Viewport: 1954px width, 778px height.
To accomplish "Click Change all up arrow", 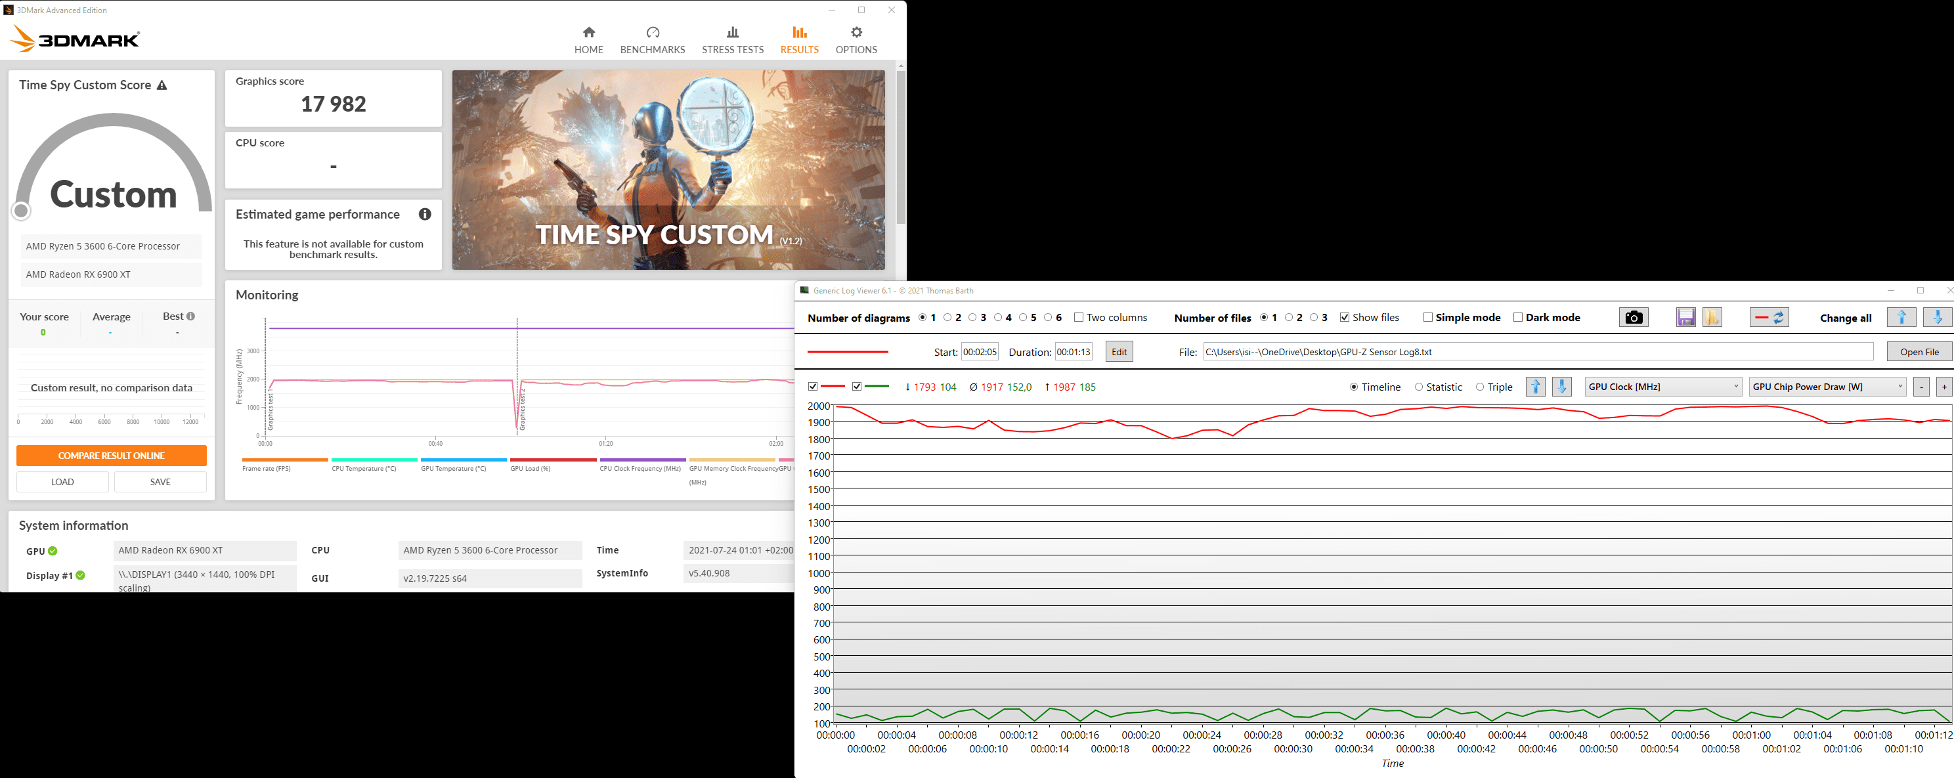I will [x=1901, y=317].
